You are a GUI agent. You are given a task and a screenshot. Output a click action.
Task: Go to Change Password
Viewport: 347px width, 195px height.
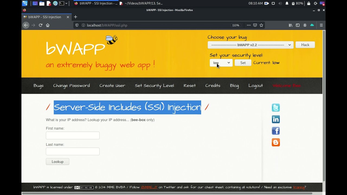[72, 86]
